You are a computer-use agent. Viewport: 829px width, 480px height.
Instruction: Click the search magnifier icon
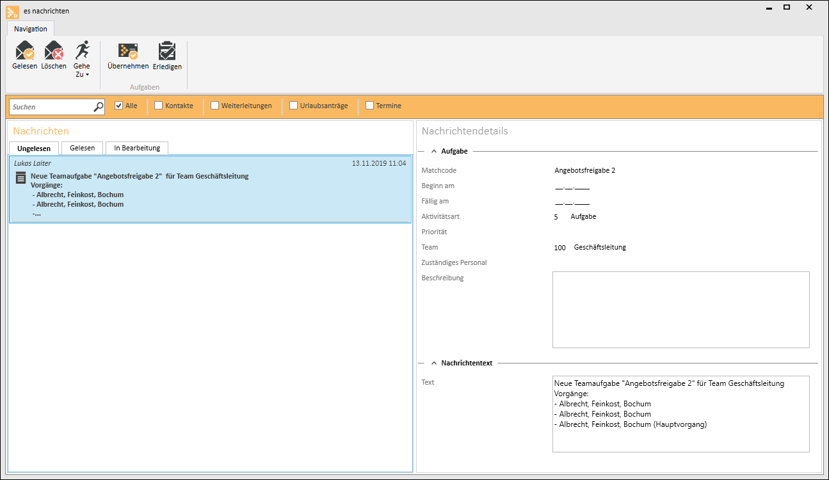pos(99,107)
